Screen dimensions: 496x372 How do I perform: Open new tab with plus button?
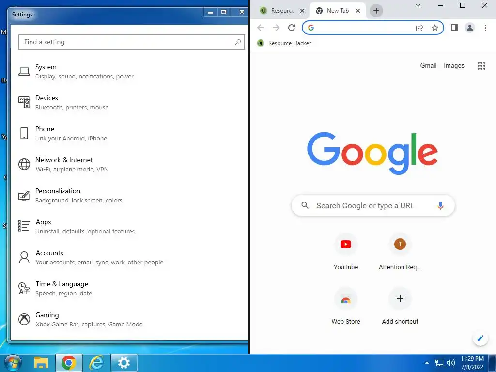[376, 11]
